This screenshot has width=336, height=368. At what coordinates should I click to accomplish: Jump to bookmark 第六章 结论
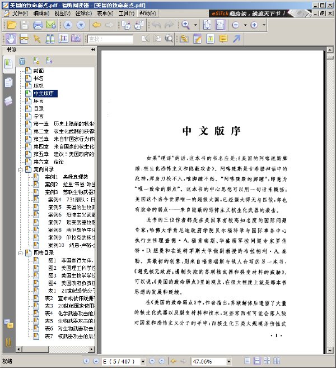pyautogui.click(x=49, y=162)
